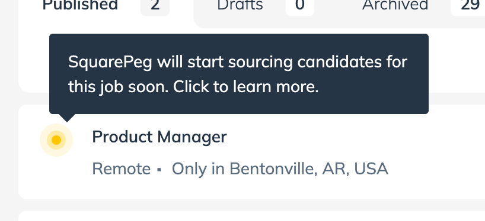Open the Product Manager job listing
Image resolution: width=485 pixels, height=221 pixels.
(x=159, y=137)
